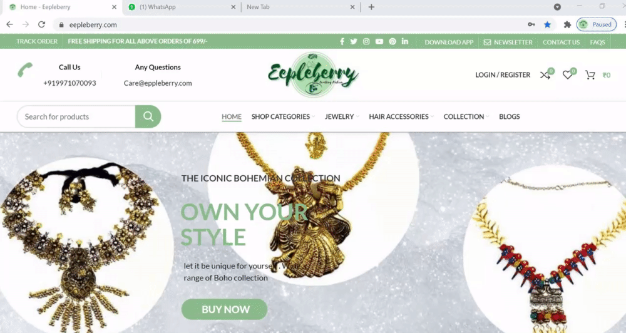The image size is (626, 333).
Task: Open the Twitter social icon
Action: pos(354,41)
